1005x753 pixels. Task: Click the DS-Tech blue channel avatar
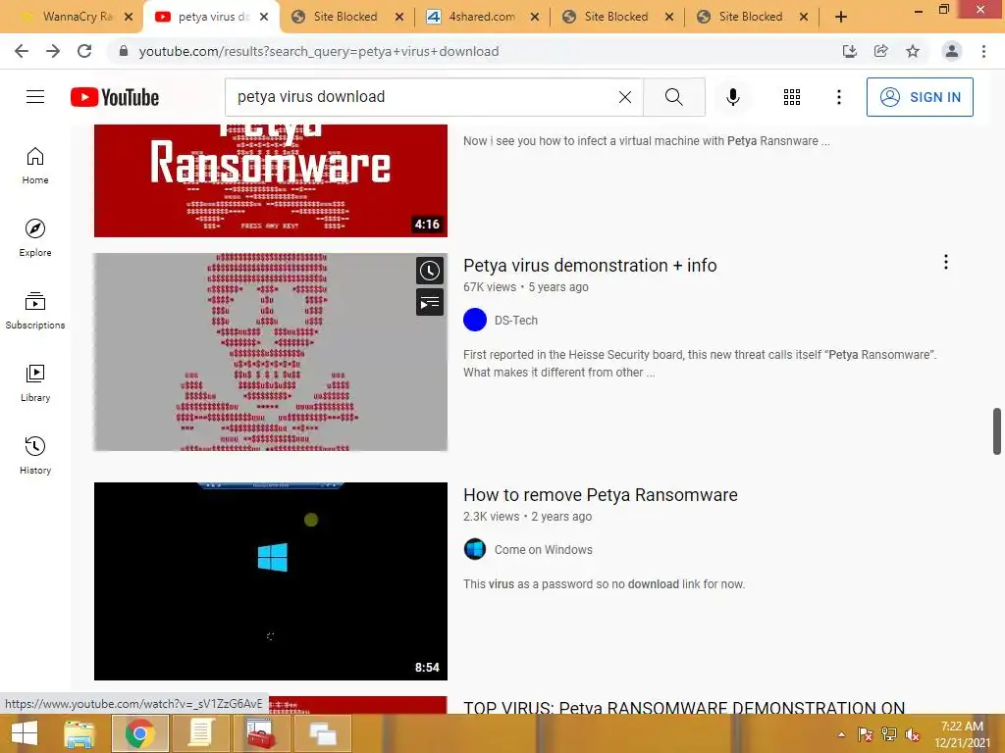[x=475, y=320]
